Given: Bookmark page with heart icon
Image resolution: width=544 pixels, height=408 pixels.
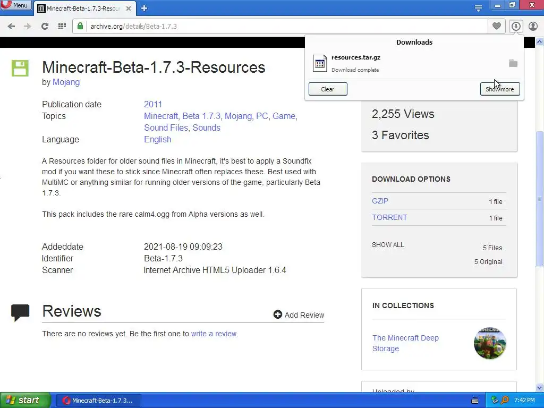Looking at the screenshot, I should coord(497,26).
